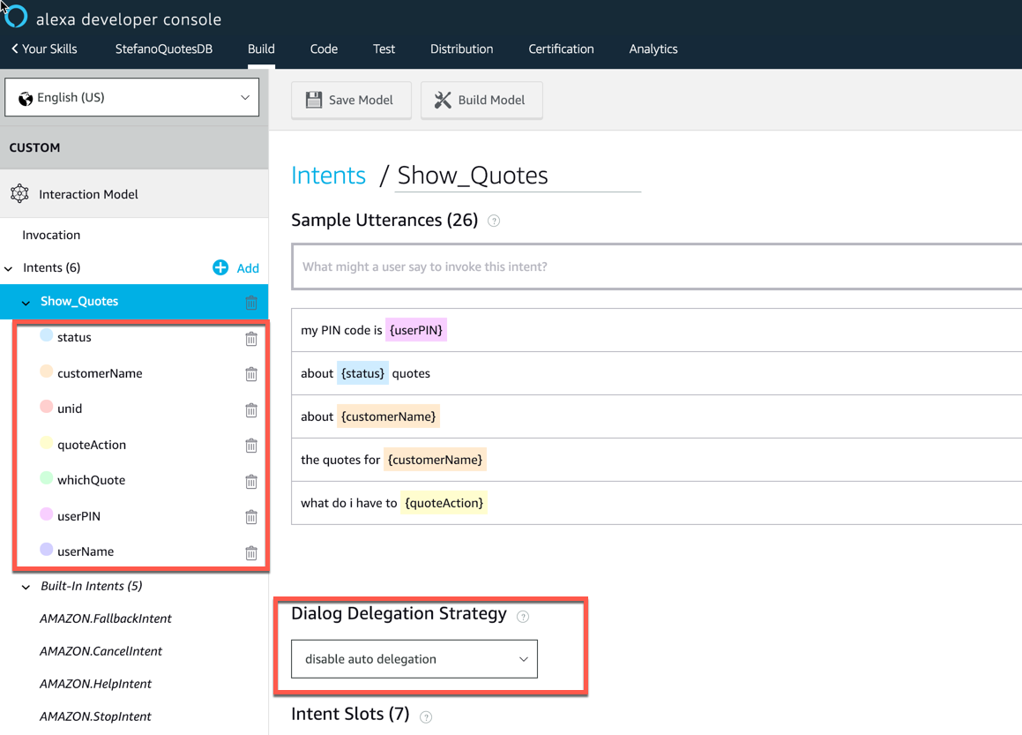Screen dimensions: 1022x735
Task: Click the Alexa logo ring icon
Action: click(16, 17)
